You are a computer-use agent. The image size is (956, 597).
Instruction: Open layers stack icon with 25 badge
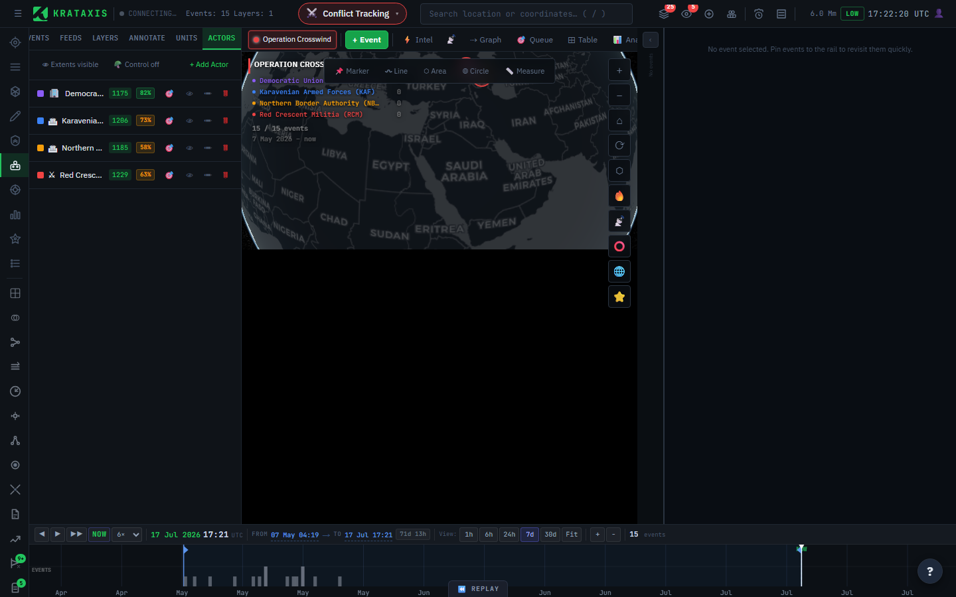pos(664,13)
